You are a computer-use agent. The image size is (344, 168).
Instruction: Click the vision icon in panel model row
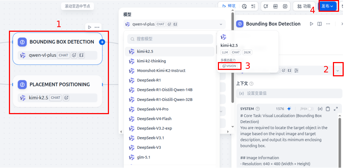[283, 71]
